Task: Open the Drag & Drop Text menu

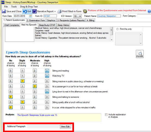Action: pyautogui.click(x=29, y=7)
